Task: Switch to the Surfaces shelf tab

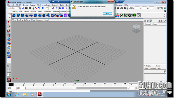Action: click(26, 12)
